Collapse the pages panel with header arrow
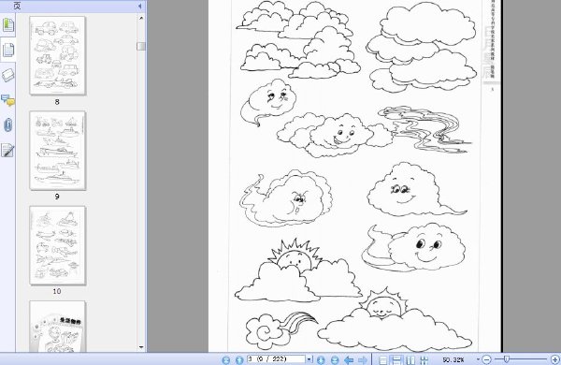Image resolution: width=561 pixels, height=365 pixels. (139, 7)
